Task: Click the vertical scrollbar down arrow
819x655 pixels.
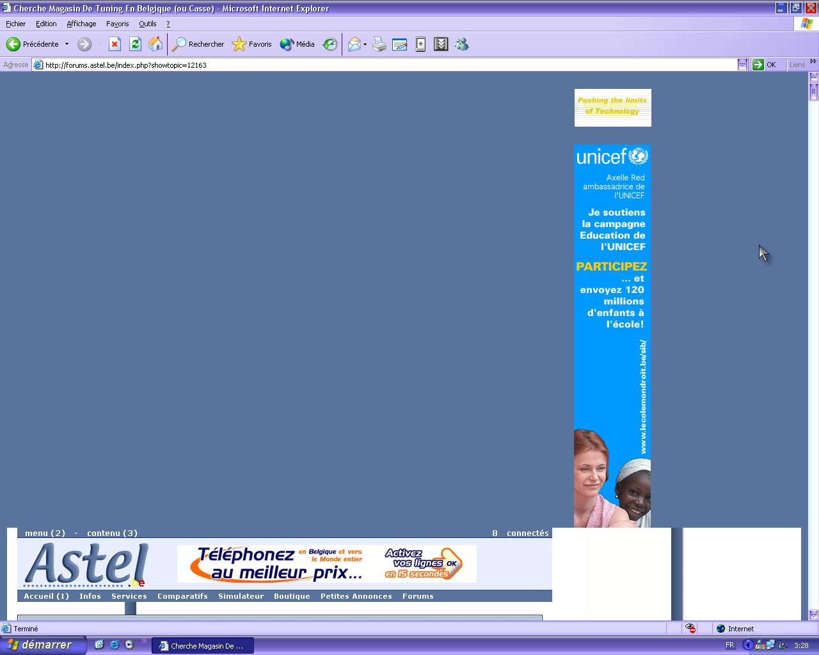Action: click(813, 615)
